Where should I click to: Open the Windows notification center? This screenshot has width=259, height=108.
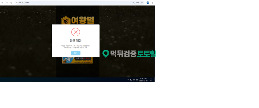[x=151, y=80]
